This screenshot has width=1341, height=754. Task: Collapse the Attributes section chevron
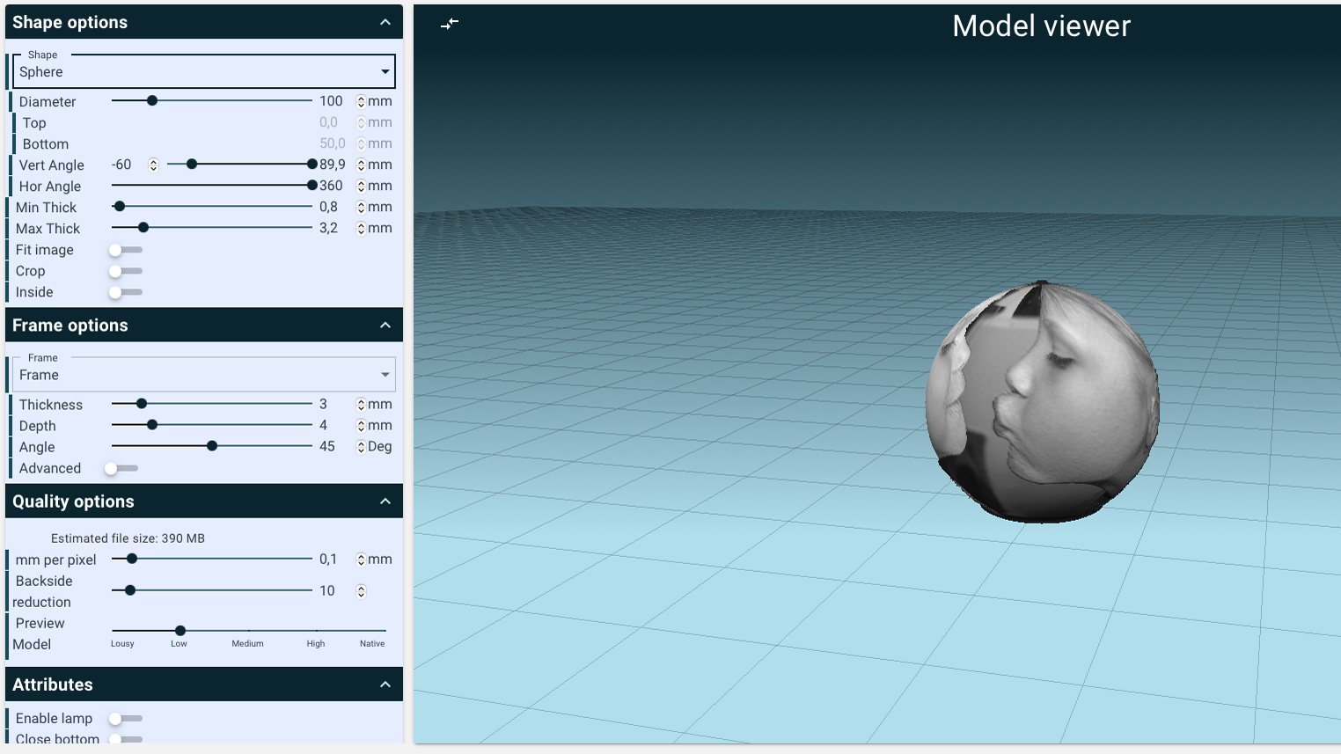[385, 684]
